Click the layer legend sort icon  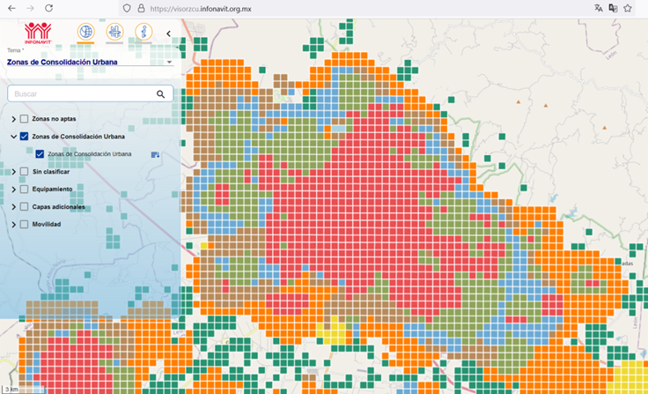[155, 155]
